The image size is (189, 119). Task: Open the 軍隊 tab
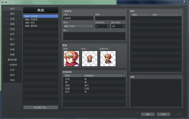pos(12,44)
